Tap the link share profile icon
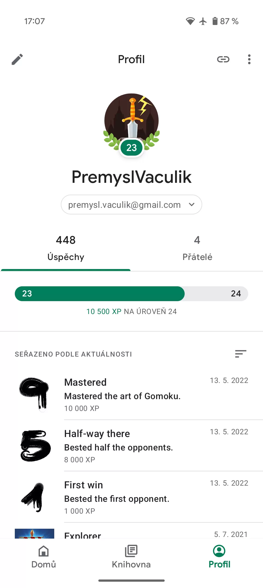 [x=223, y=59]
